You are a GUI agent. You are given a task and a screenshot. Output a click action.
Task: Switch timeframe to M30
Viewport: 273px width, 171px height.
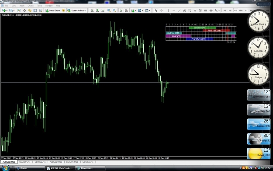tap(241, 10)
